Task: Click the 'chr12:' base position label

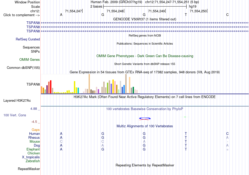Action: 35,11
